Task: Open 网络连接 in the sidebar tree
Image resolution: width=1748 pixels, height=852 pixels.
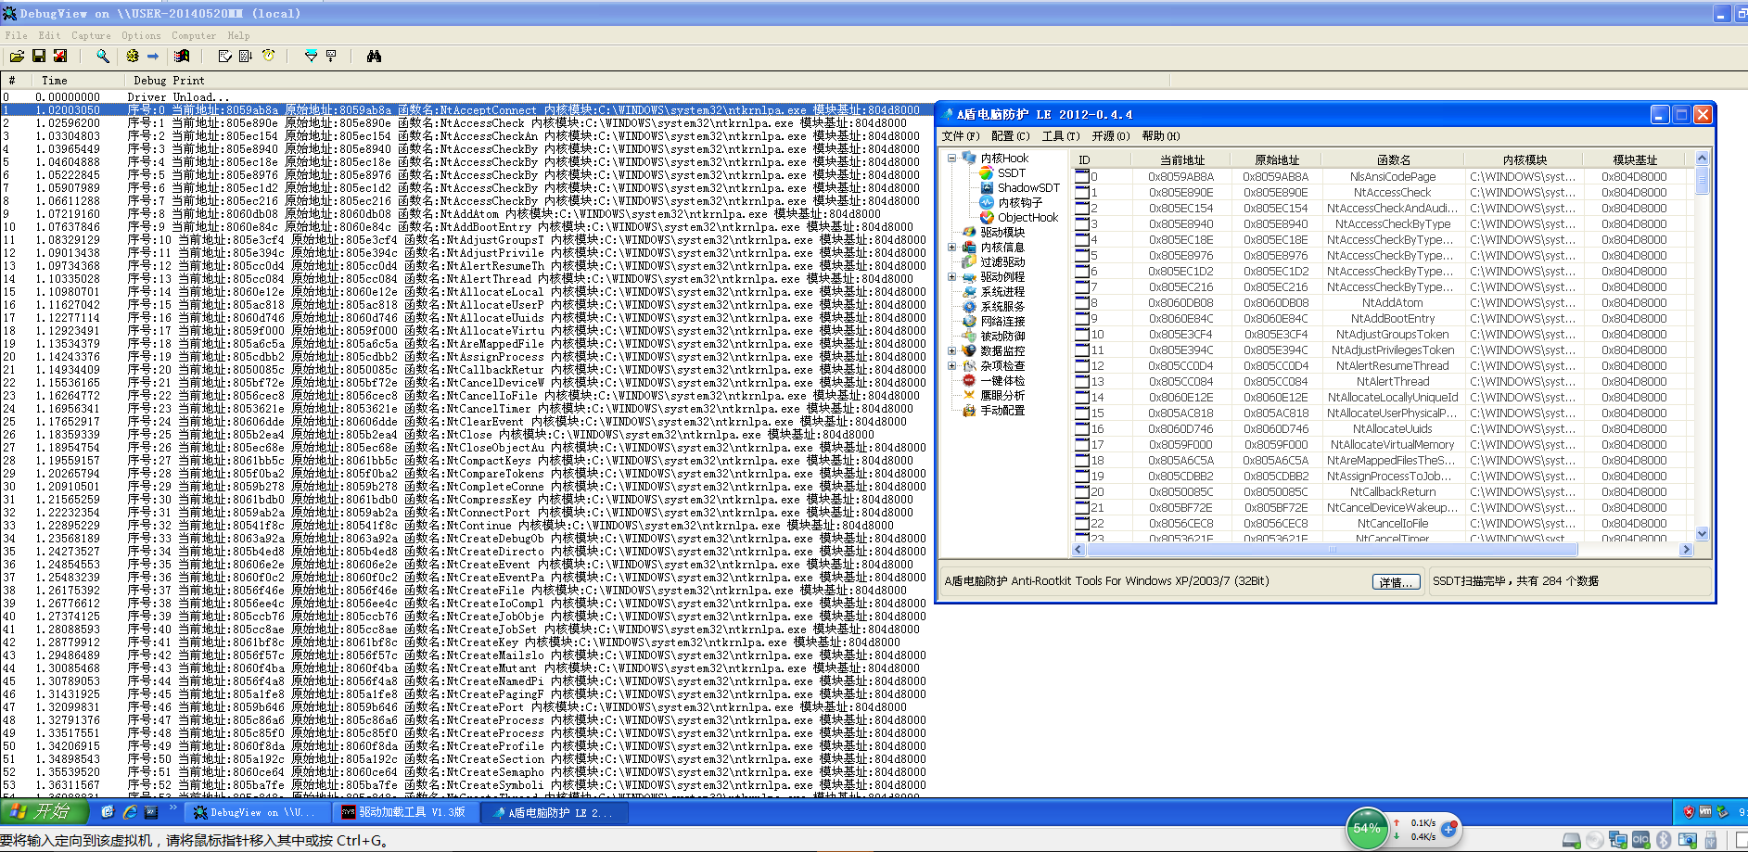Action: [x=1002, y=322]
